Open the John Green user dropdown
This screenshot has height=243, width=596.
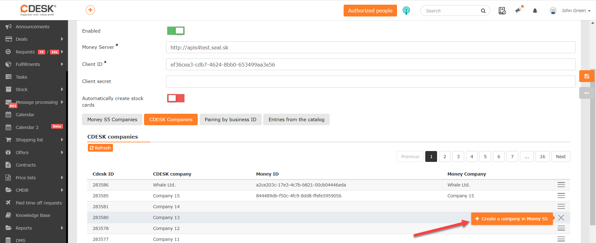click(576, 11)
